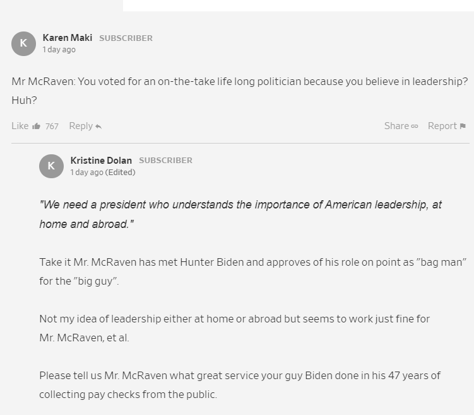
Task: Click the flag icon next to Report
Action: click(463, 126)
